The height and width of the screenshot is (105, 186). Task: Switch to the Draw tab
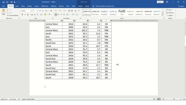[x=23, y=6]
